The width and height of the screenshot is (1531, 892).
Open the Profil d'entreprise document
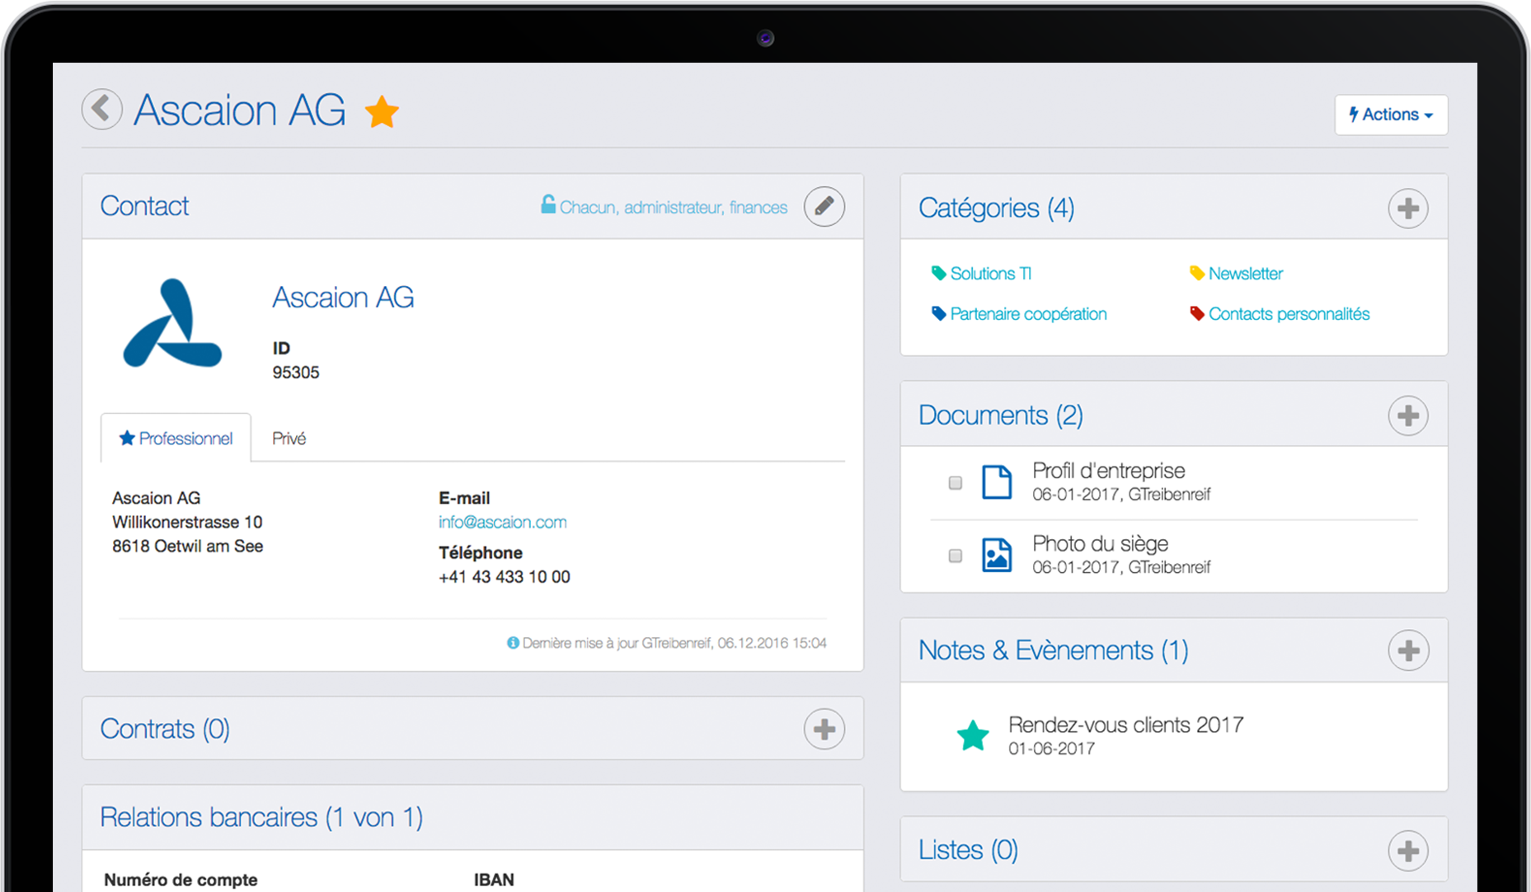pos(1109,471)
